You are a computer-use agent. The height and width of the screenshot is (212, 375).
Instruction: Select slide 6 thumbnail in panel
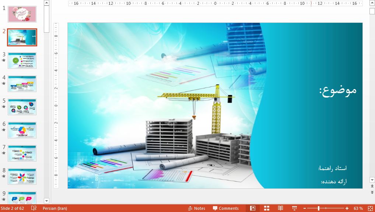point(22,130)
